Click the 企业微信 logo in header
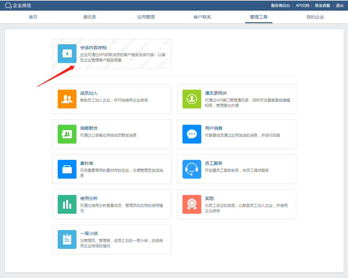The height and width of the screenshot is (278, 348). (x=18, y=5)
